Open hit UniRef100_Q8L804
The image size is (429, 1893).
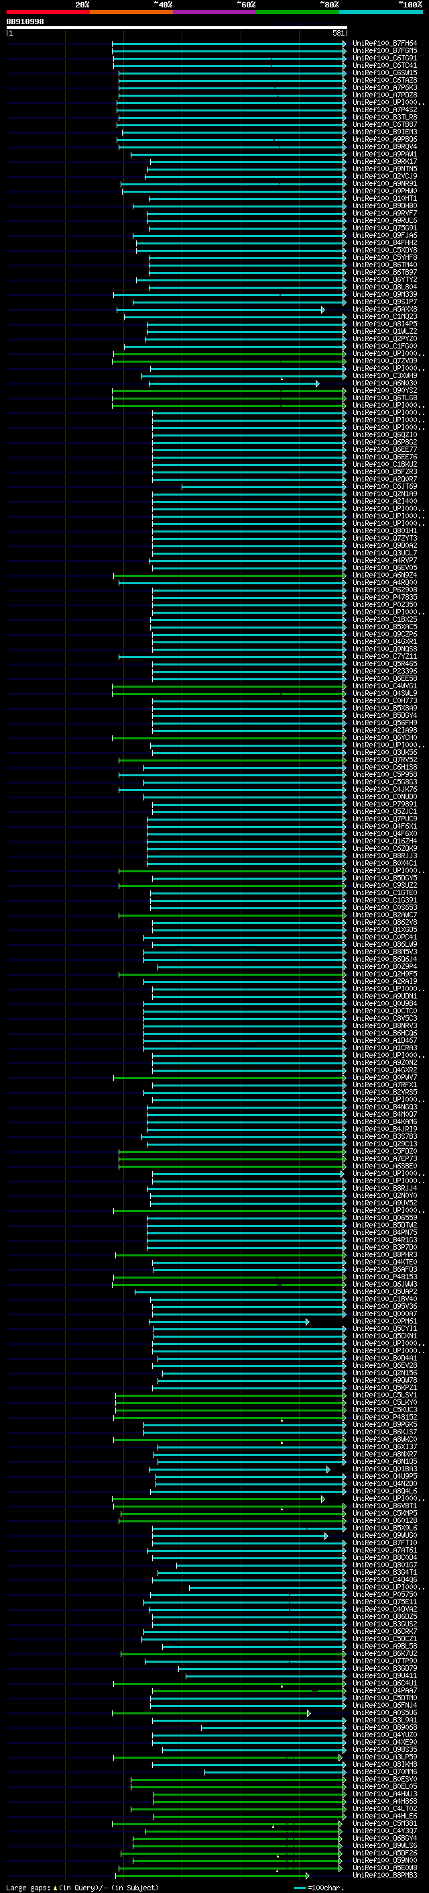(384, 287)
